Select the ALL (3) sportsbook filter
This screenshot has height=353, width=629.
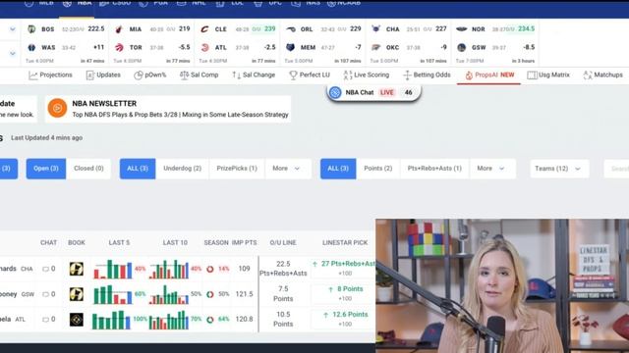pos(138,169)
